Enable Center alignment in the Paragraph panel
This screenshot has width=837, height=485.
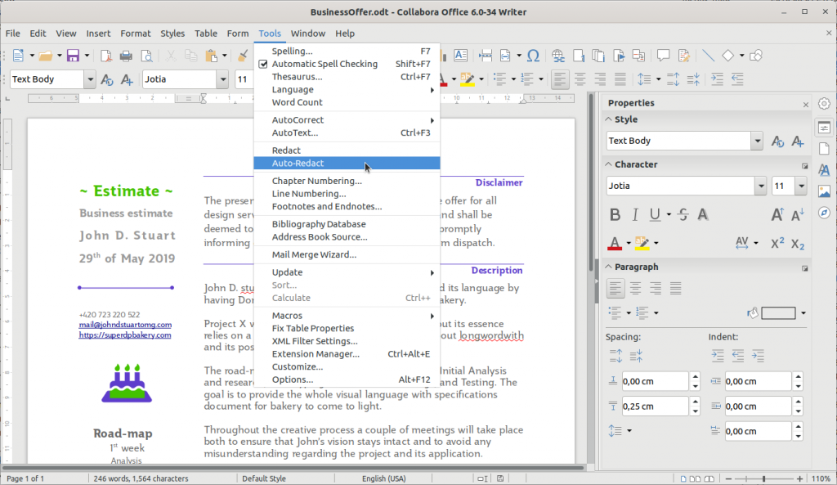point(635,289)
